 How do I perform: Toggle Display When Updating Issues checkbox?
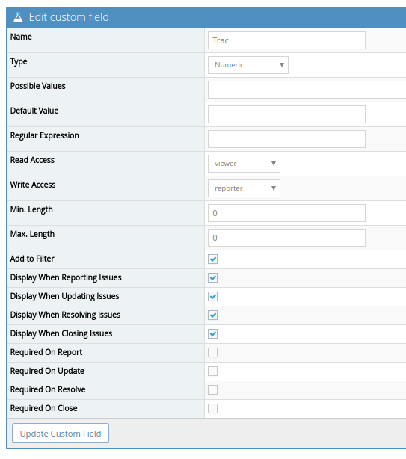coord(213,297)
